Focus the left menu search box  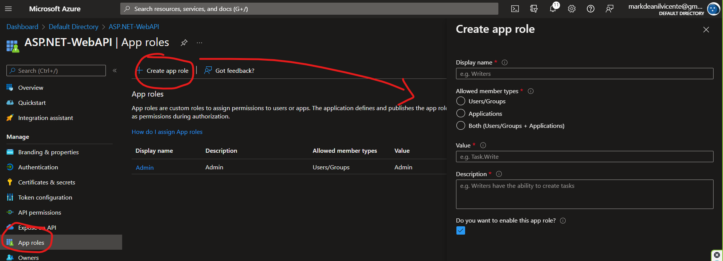56,71
